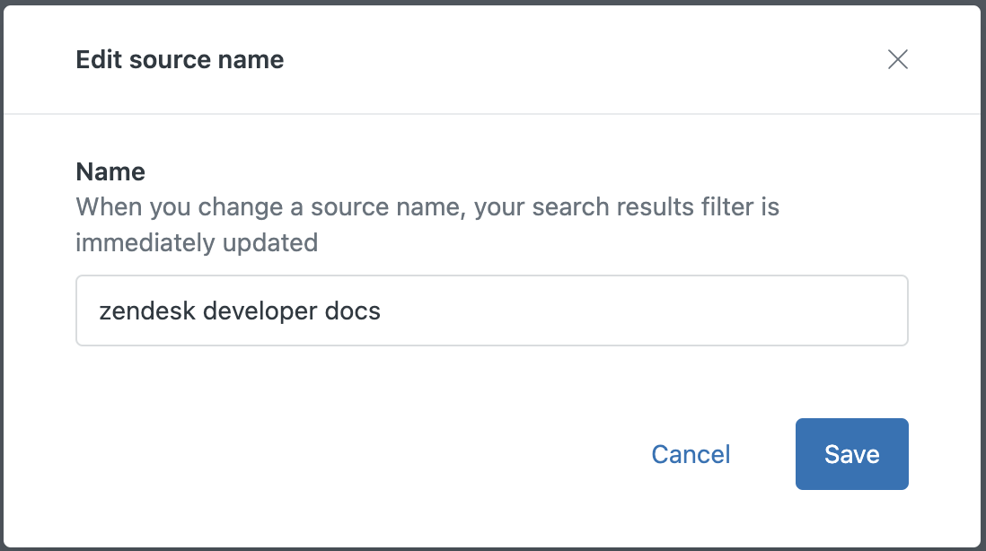Close the Edit source name dialog
The image size is (986, 551).
point(897,60)
